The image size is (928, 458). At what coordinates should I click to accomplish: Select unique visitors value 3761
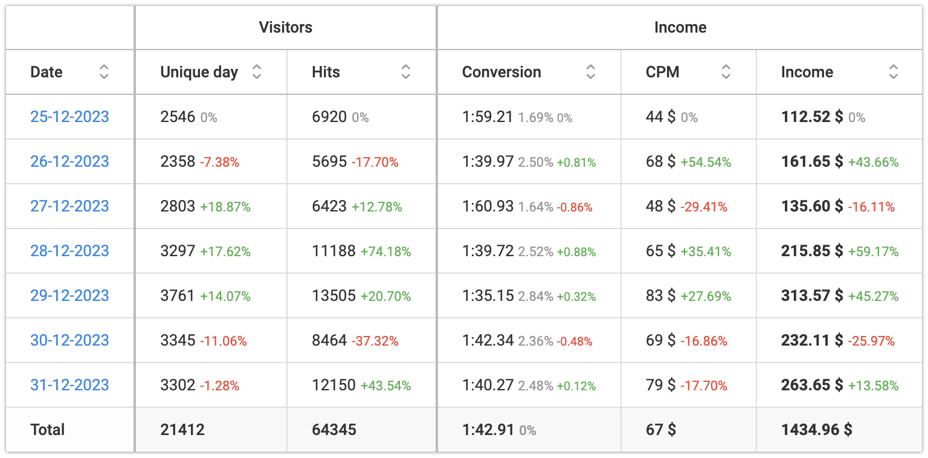pos(178,295)
